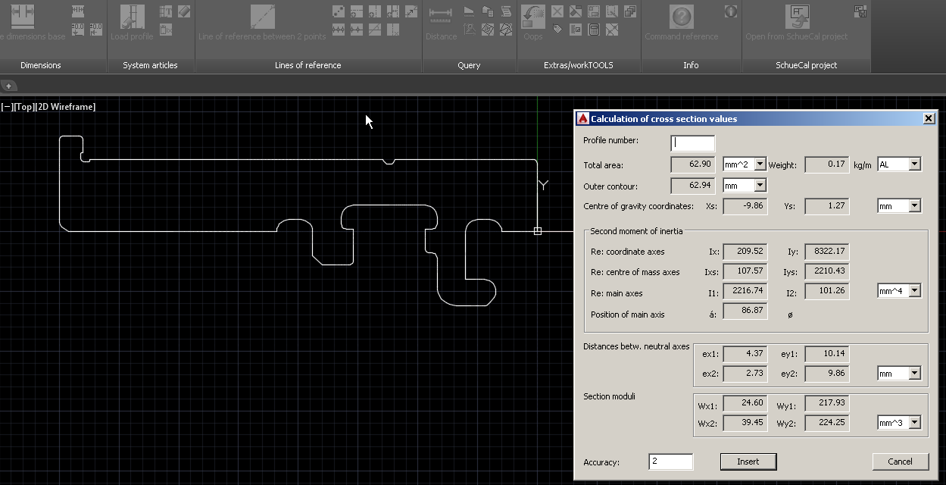The width and height of the screenshot is (946, 485).
Task: Open the Command reference help icon
Action: coord(681,18)
